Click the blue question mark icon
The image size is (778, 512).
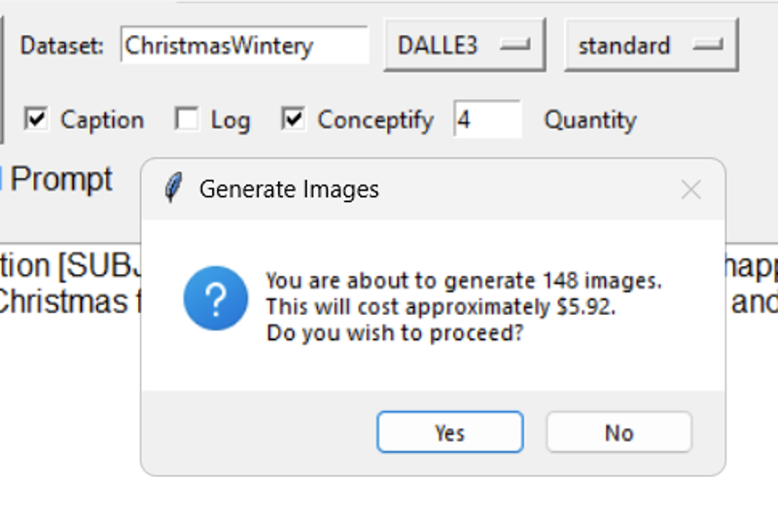point(215,298)
